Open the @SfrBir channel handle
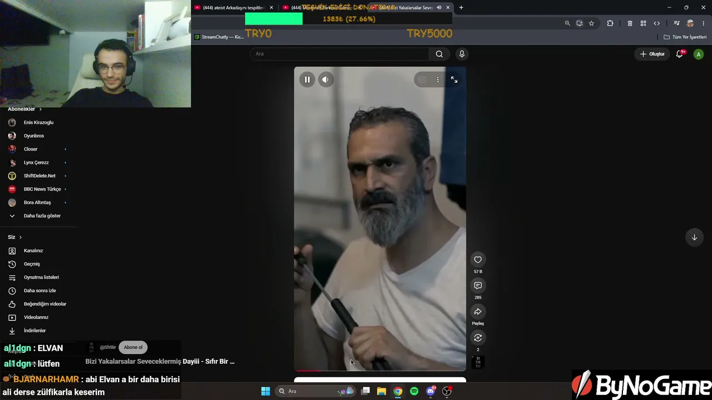Viewport: 712px width, 400px height. (108, 347)
